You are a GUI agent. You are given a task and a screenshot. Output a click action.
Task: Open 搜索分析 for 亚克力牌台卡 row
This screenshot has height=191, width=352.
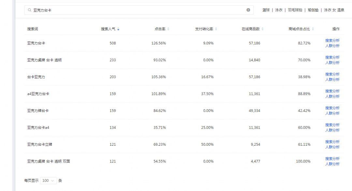pos(332,108)
